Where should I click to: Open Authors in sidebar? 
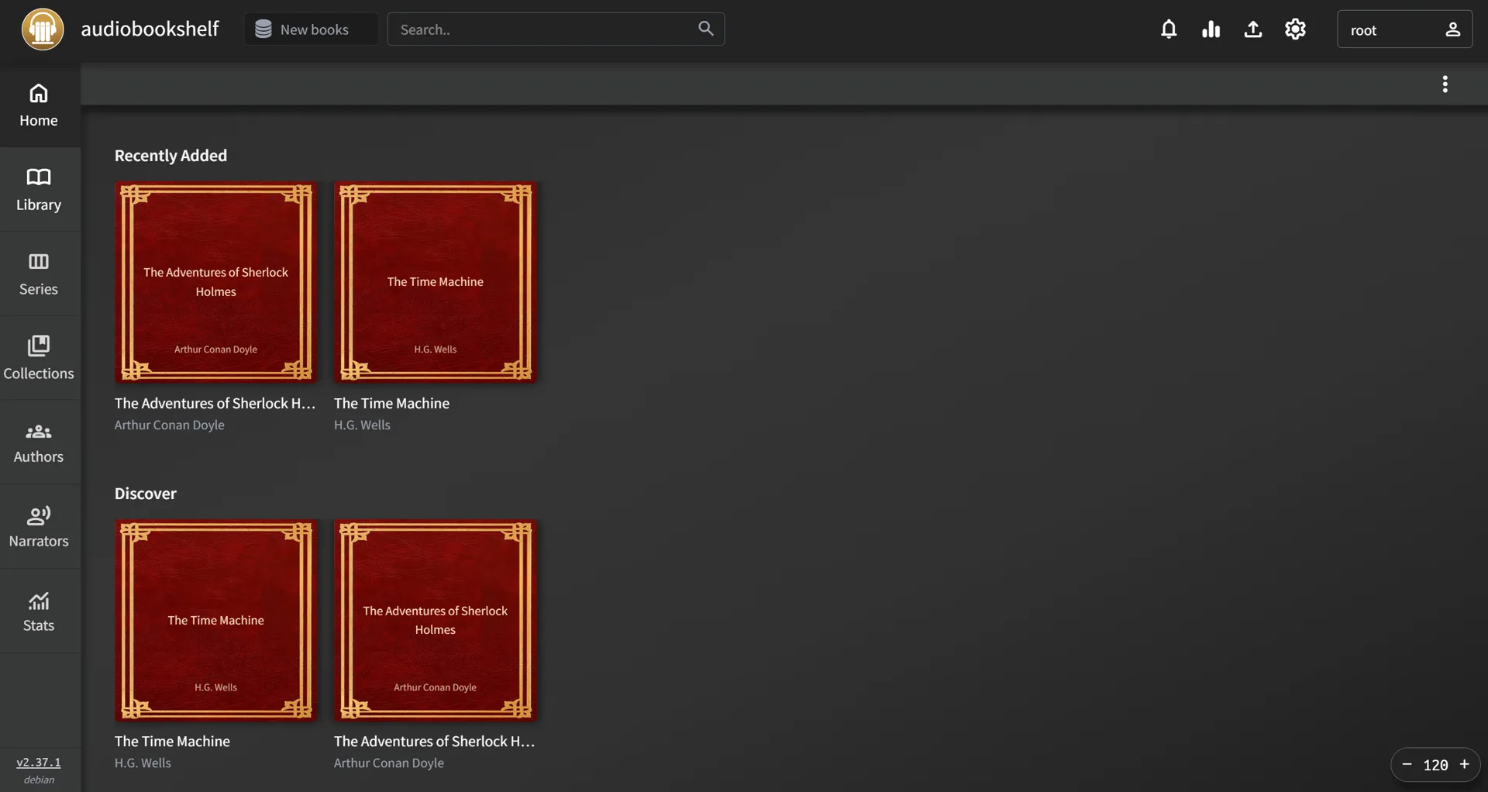tap(39, 442)
